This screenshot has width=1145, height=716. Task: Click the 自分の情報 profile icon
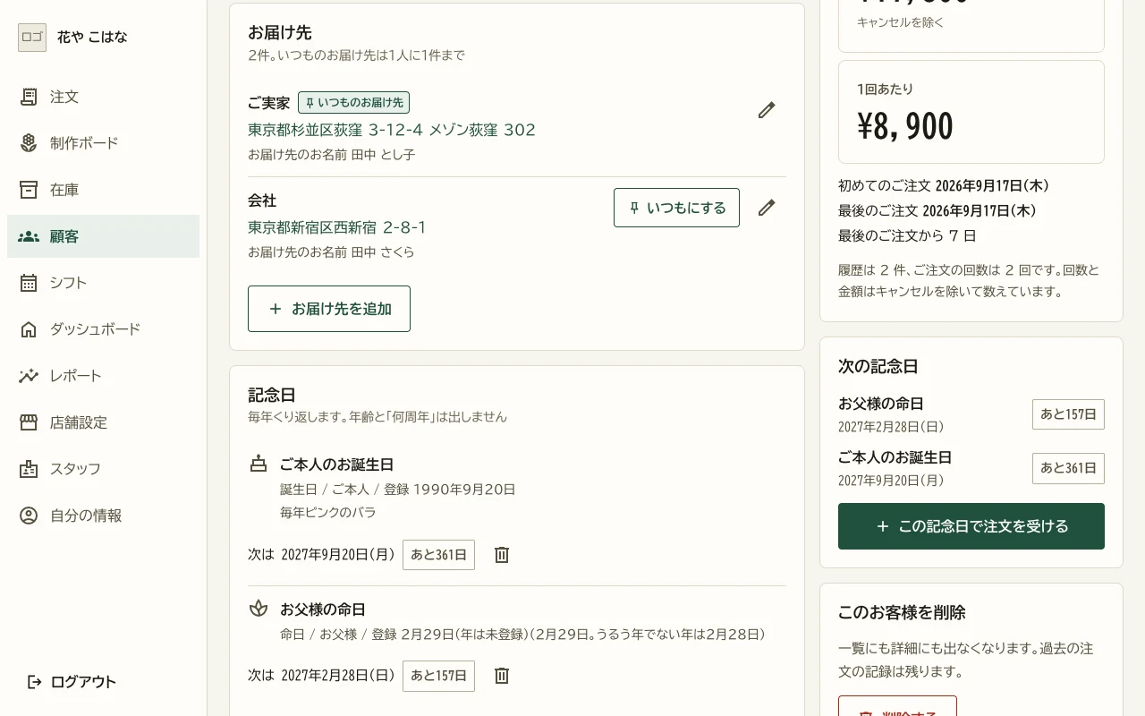pos(29,516)
